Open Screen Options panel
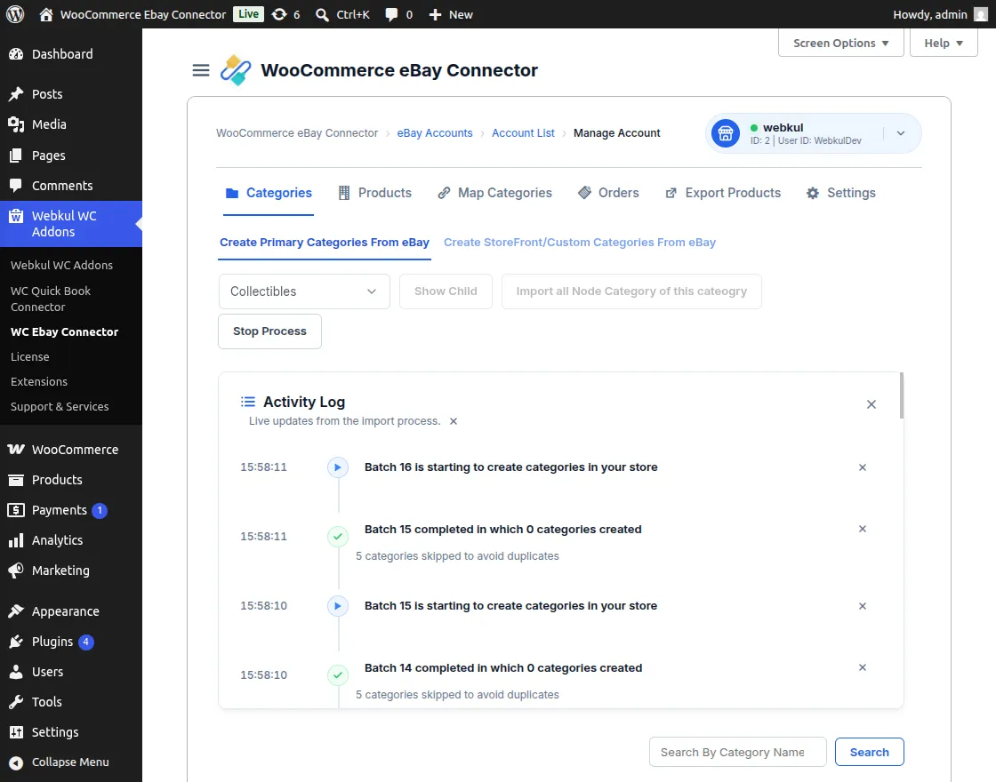Screen dimensions: 996x782 [x=841, y=43]
